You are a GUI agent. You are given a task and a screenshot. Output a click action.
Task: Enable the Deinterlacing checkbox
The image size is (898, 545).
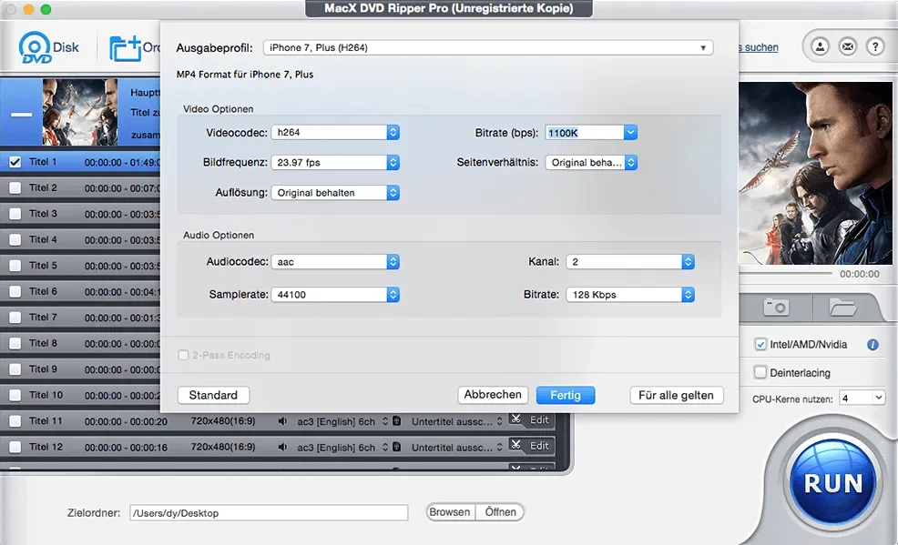[x=760, y=372]
